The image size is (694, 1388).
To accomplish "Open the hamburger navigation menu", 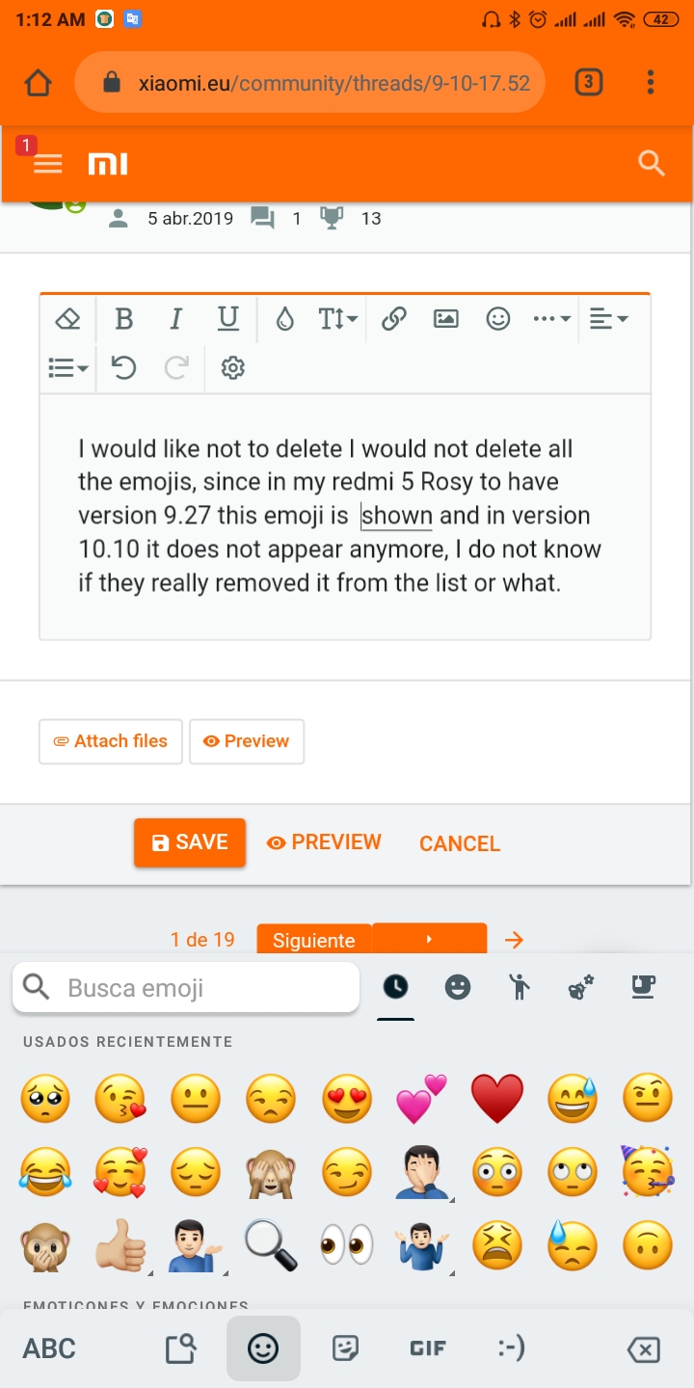I will (x=47, y=164).
